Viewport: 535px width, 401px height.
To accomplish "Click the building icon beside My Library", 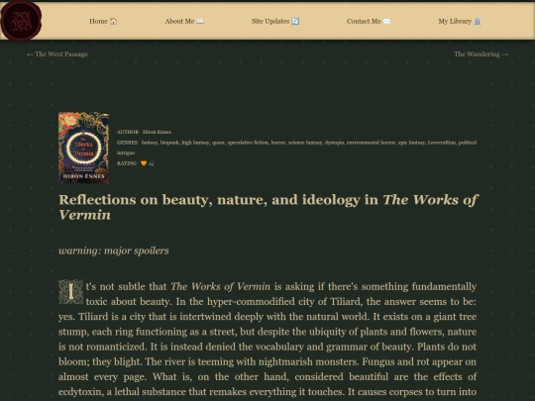I will click(x=478, y=21).
